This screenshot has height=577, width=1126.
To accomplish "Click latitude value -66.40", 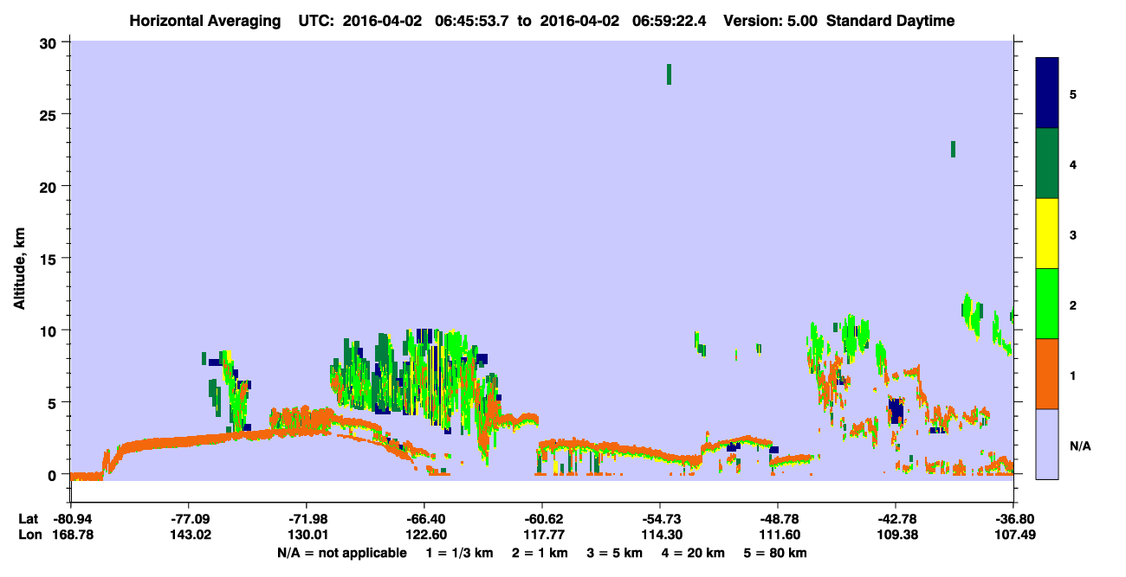I will [x=424, y=519].
